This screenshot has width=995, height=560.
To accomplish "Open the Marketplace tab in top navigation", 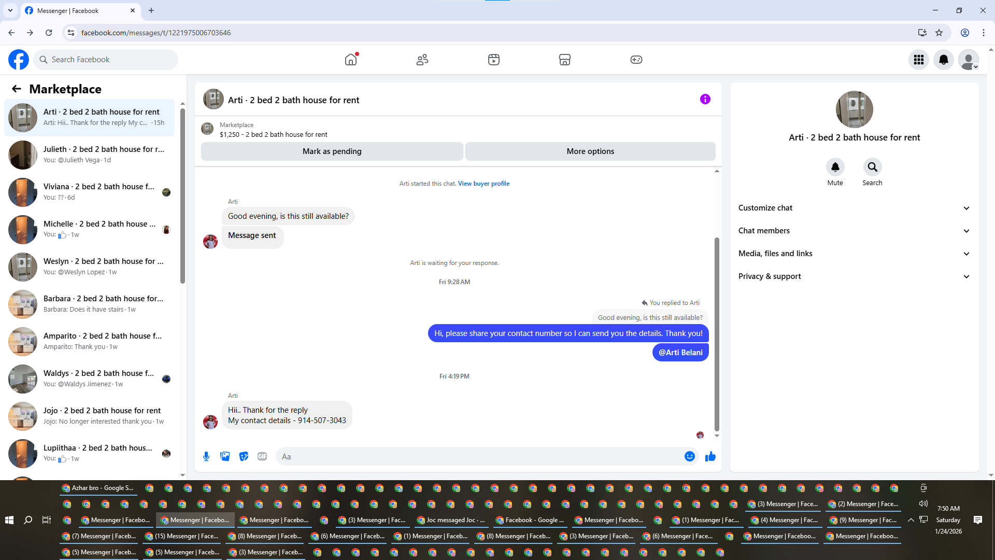I will pyautogui.click(x=564, y=60).
